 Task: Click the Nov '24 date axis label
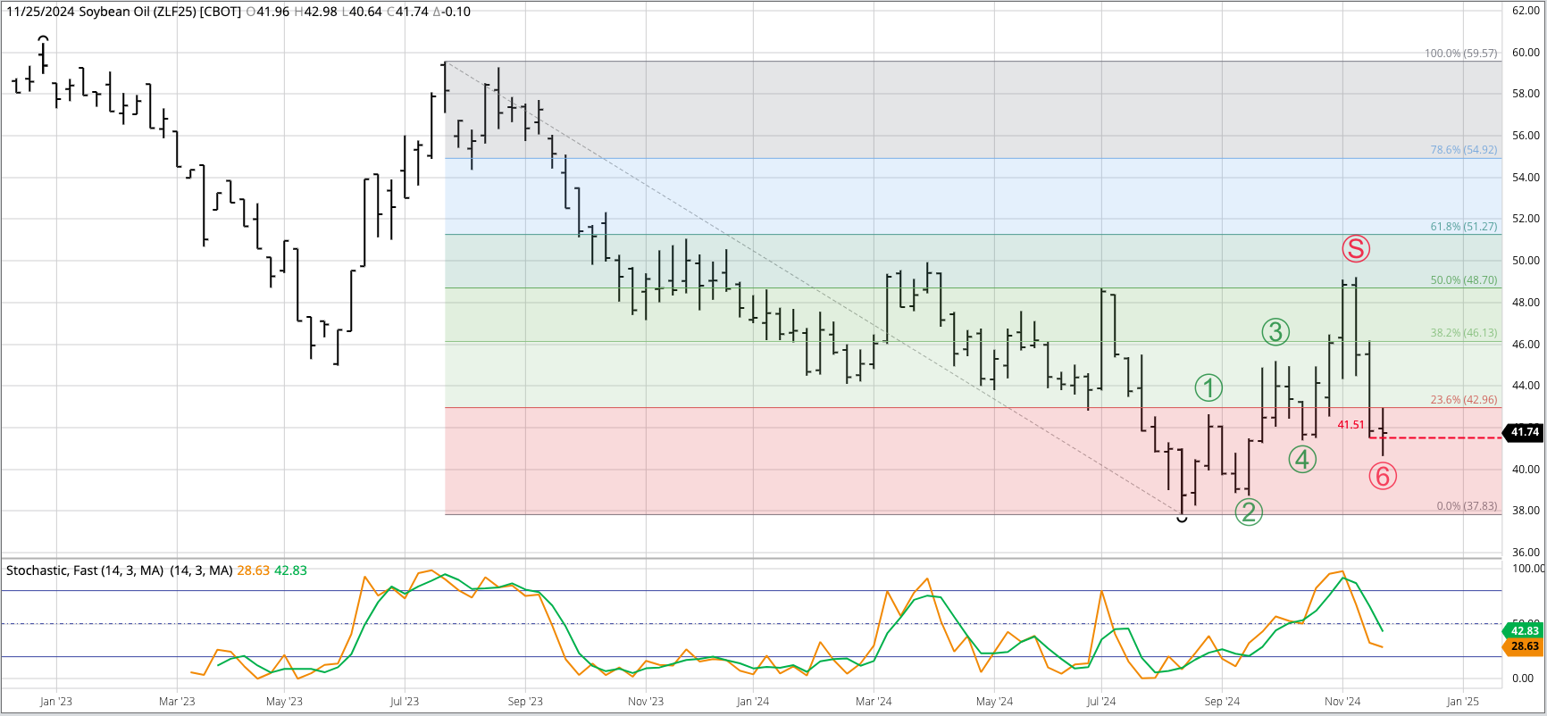coord(1342,702)
